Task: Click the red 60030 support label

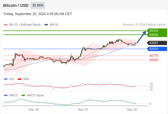Action: tap(154, 60)
